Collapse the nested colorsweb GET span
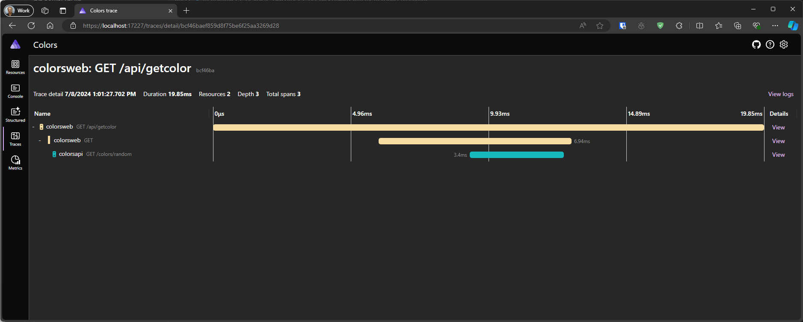The width and height of the screenshot is (803, 322). click(x=40, y=141)
